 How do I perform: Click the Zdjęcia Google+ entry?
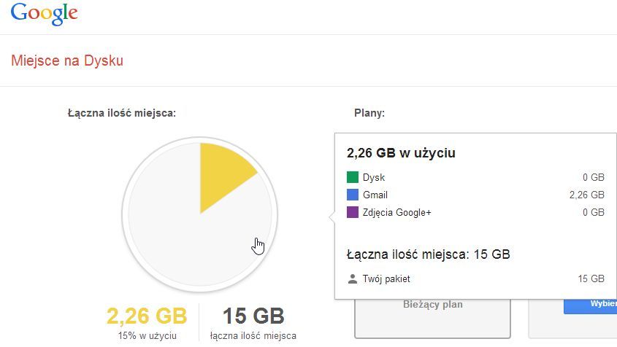point(396,213)
